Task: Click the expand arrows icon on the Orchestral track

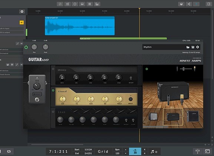Action: point(17,43)
